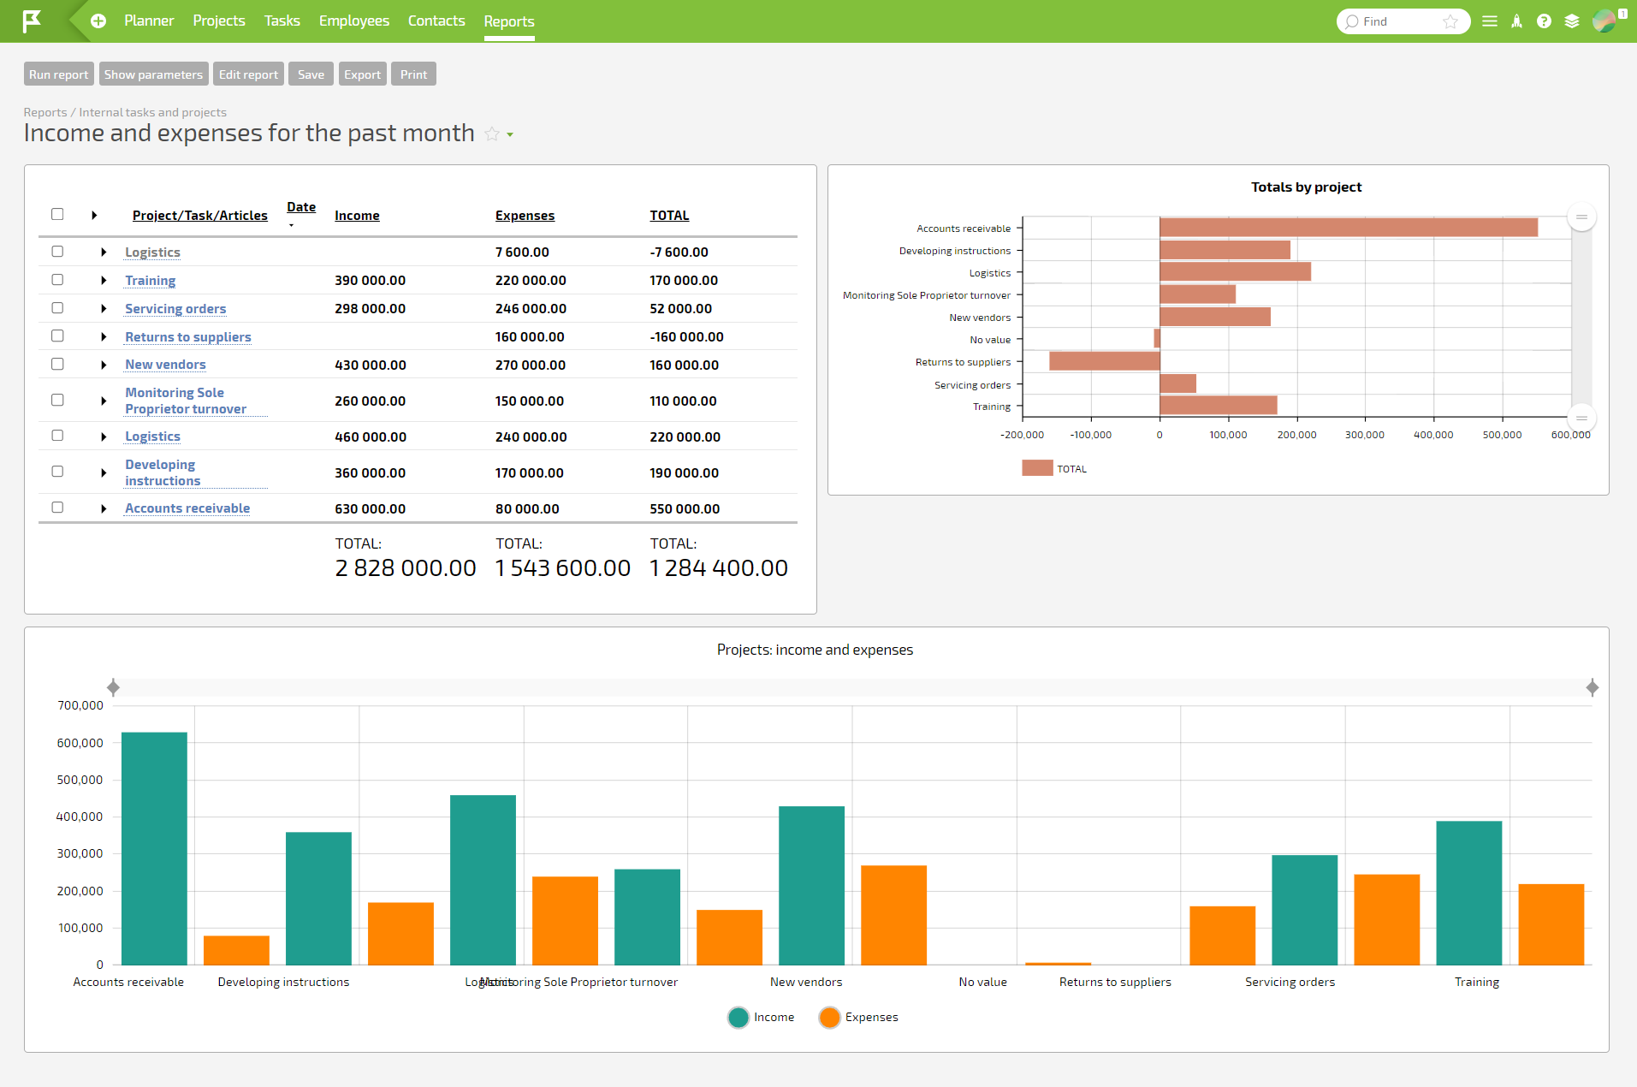Screen dimensions: 1637x1087
Task: Open the Training project link
Action: (x=150, y=281)
